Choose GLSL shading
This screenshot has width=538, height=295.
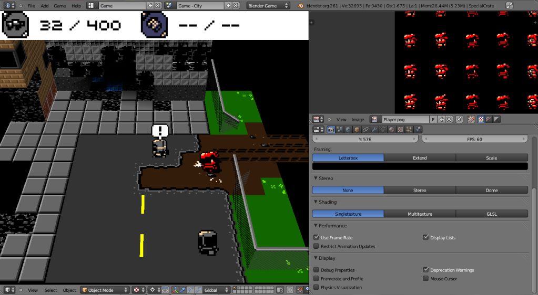pyautogui.click(x=492, y=214)
